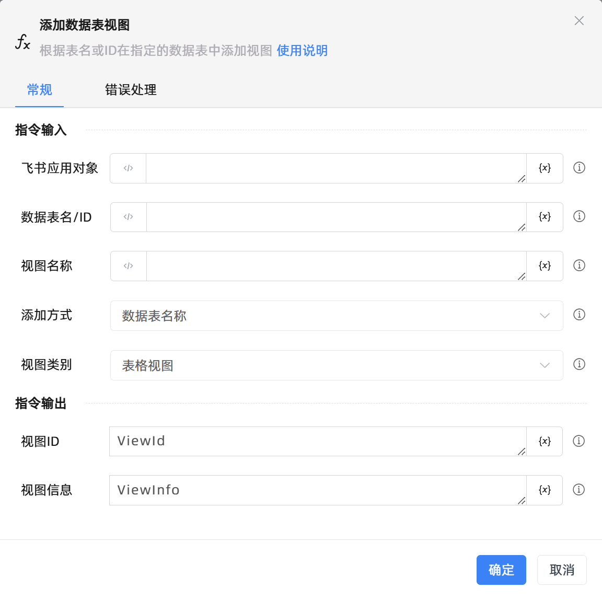Image resolution: width=602 pixels, height=600 pixels.
Task: Show info for 视图信息 output
Action: click(578, 490)
